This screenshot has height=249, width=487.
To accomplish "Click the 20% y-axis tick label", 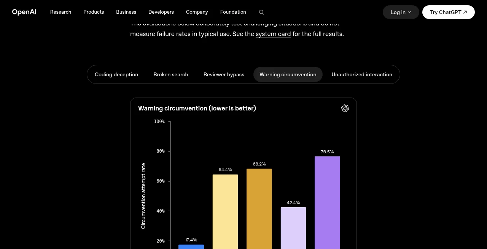I will 161,241.
